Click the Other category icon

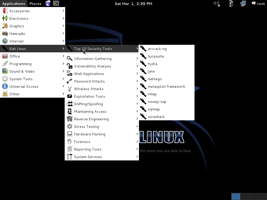click(5, 94)
